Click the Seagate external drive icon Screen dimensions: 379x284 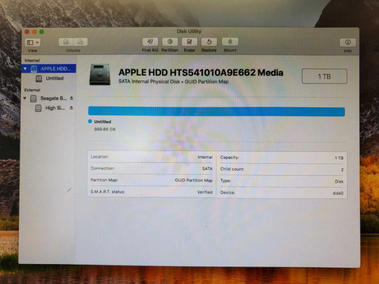[34, 98]
